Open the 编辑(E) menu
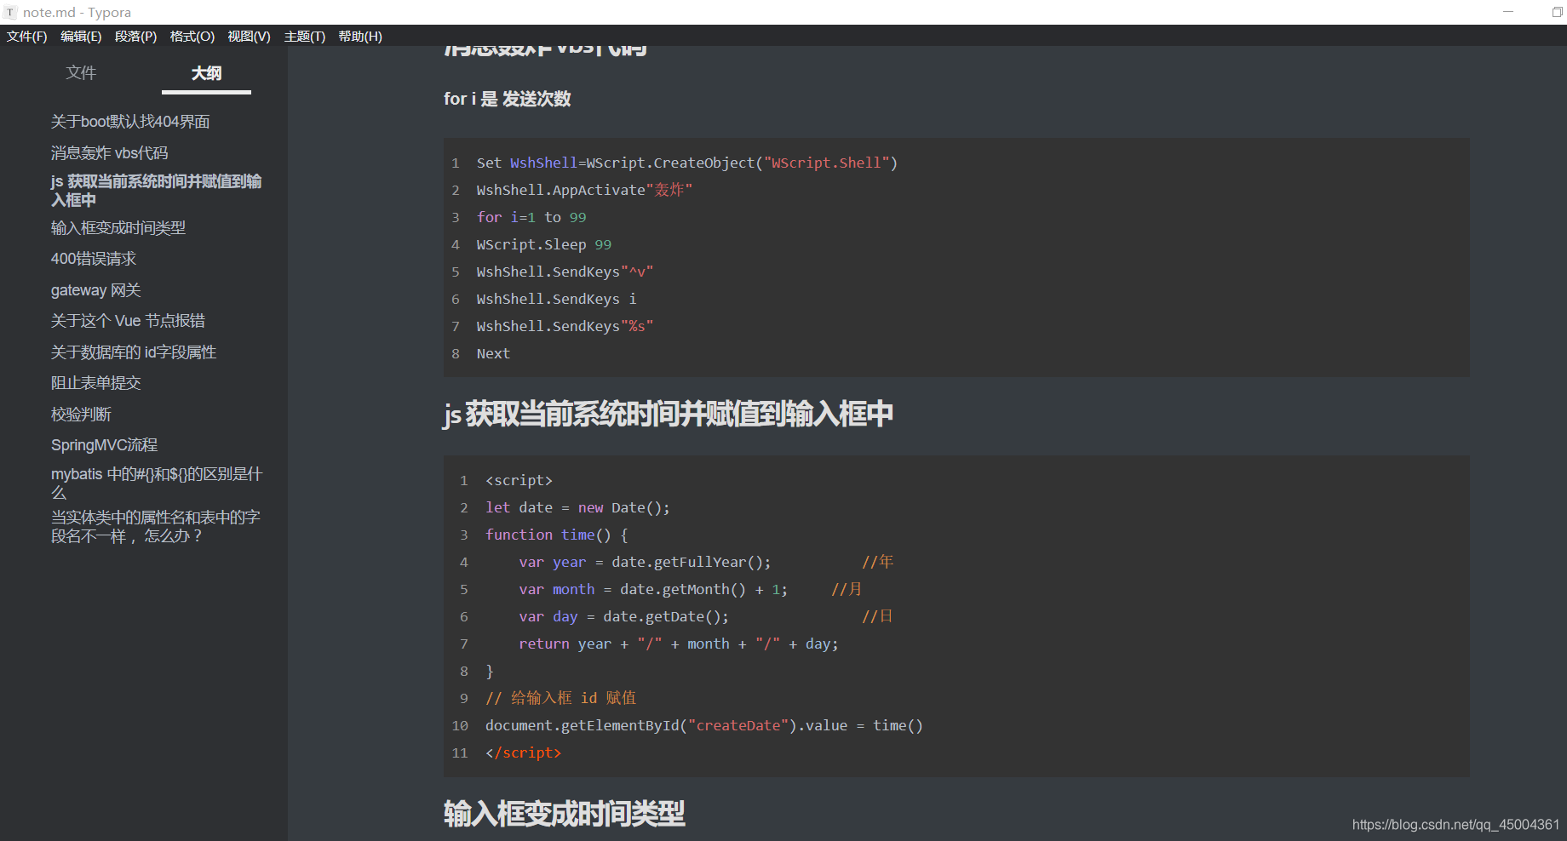The image size is (1567, 841). [x=81, y=37]
